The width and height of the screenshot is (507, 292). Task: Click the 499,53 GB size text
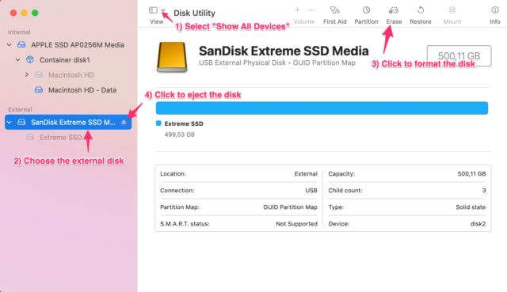coord(180,135)
